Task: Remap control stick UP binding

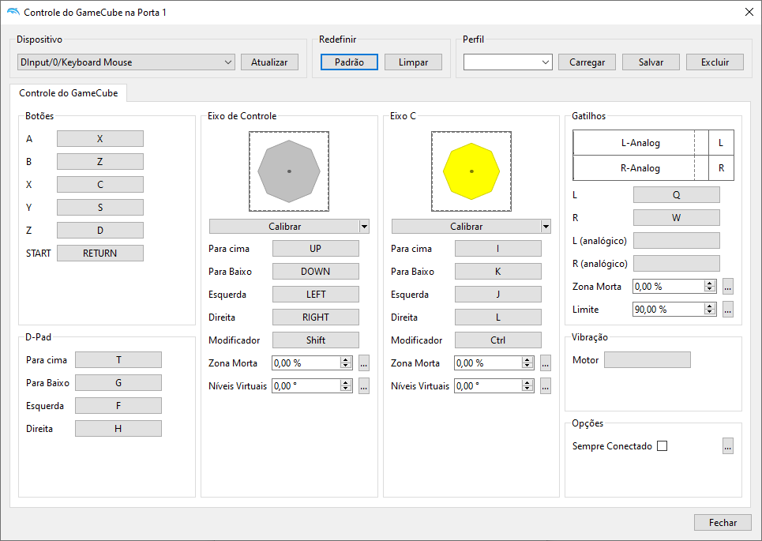Action: [315, 248]
